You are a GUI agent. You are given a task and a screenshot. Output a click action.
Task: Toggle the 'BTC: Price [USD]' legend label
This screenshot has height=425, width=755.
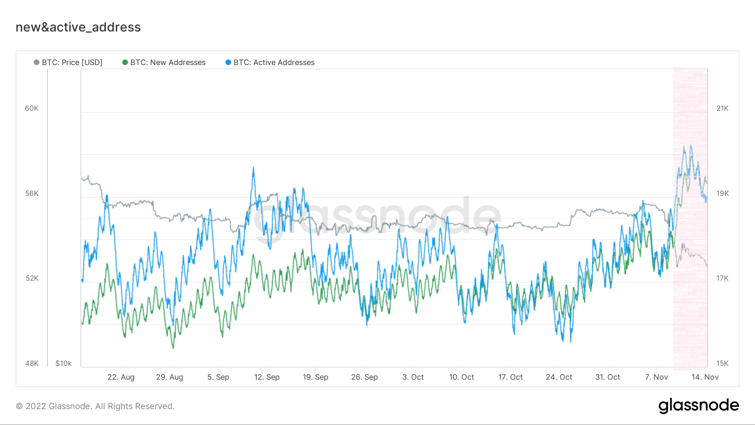coord(72,63)
